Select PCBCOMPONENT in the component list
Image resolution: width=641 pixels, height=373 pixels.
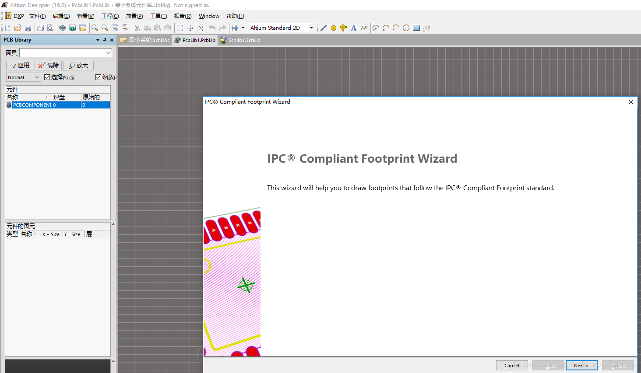tap(32, 105)
